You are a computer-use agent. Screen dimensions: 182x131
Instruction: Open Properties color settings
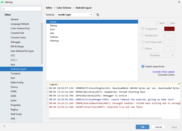point(16,105)
